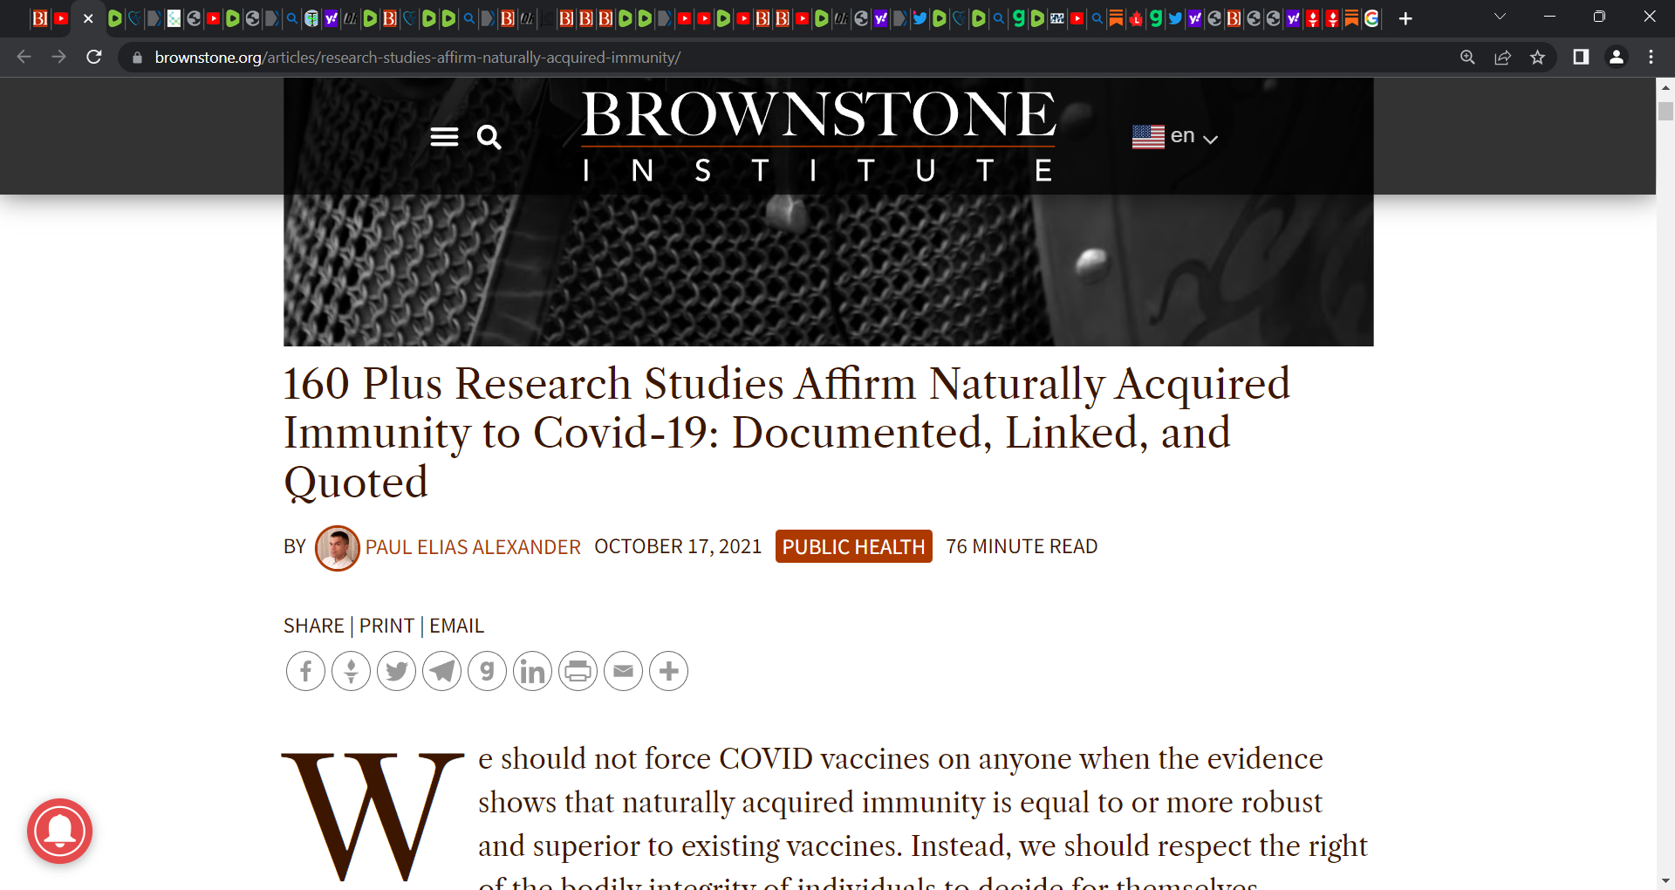
Task: Expand the en language selector
Action: pyautogui.click(x=1174, y=136)
